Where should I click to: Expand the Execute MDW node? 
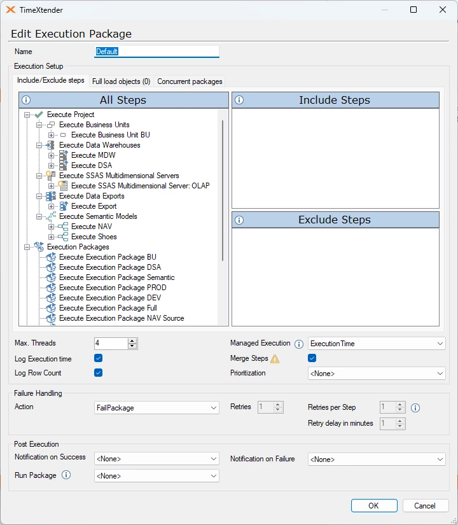(51, 156)
